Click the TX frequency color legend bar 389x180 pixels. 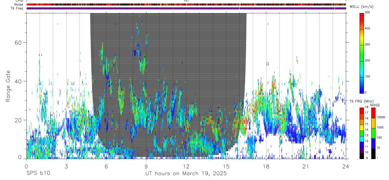(362, 133)
